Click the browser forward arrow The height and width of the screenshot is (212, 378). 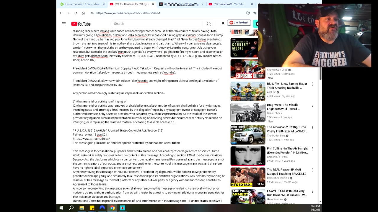tap(68, 13)
